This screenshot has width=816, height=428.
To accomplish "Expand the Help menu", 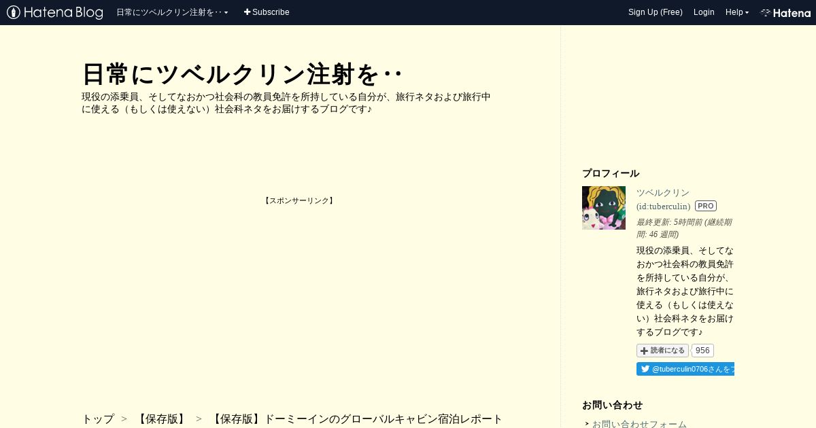I will point(737,12).
